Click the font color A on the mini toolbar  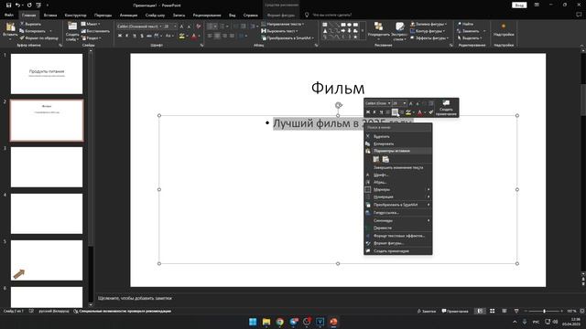[419, 112]
